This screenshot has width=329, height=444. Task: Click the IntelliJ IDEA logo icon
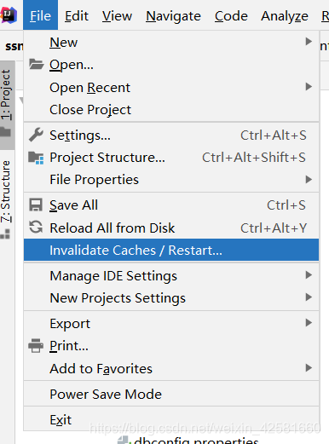9,14
